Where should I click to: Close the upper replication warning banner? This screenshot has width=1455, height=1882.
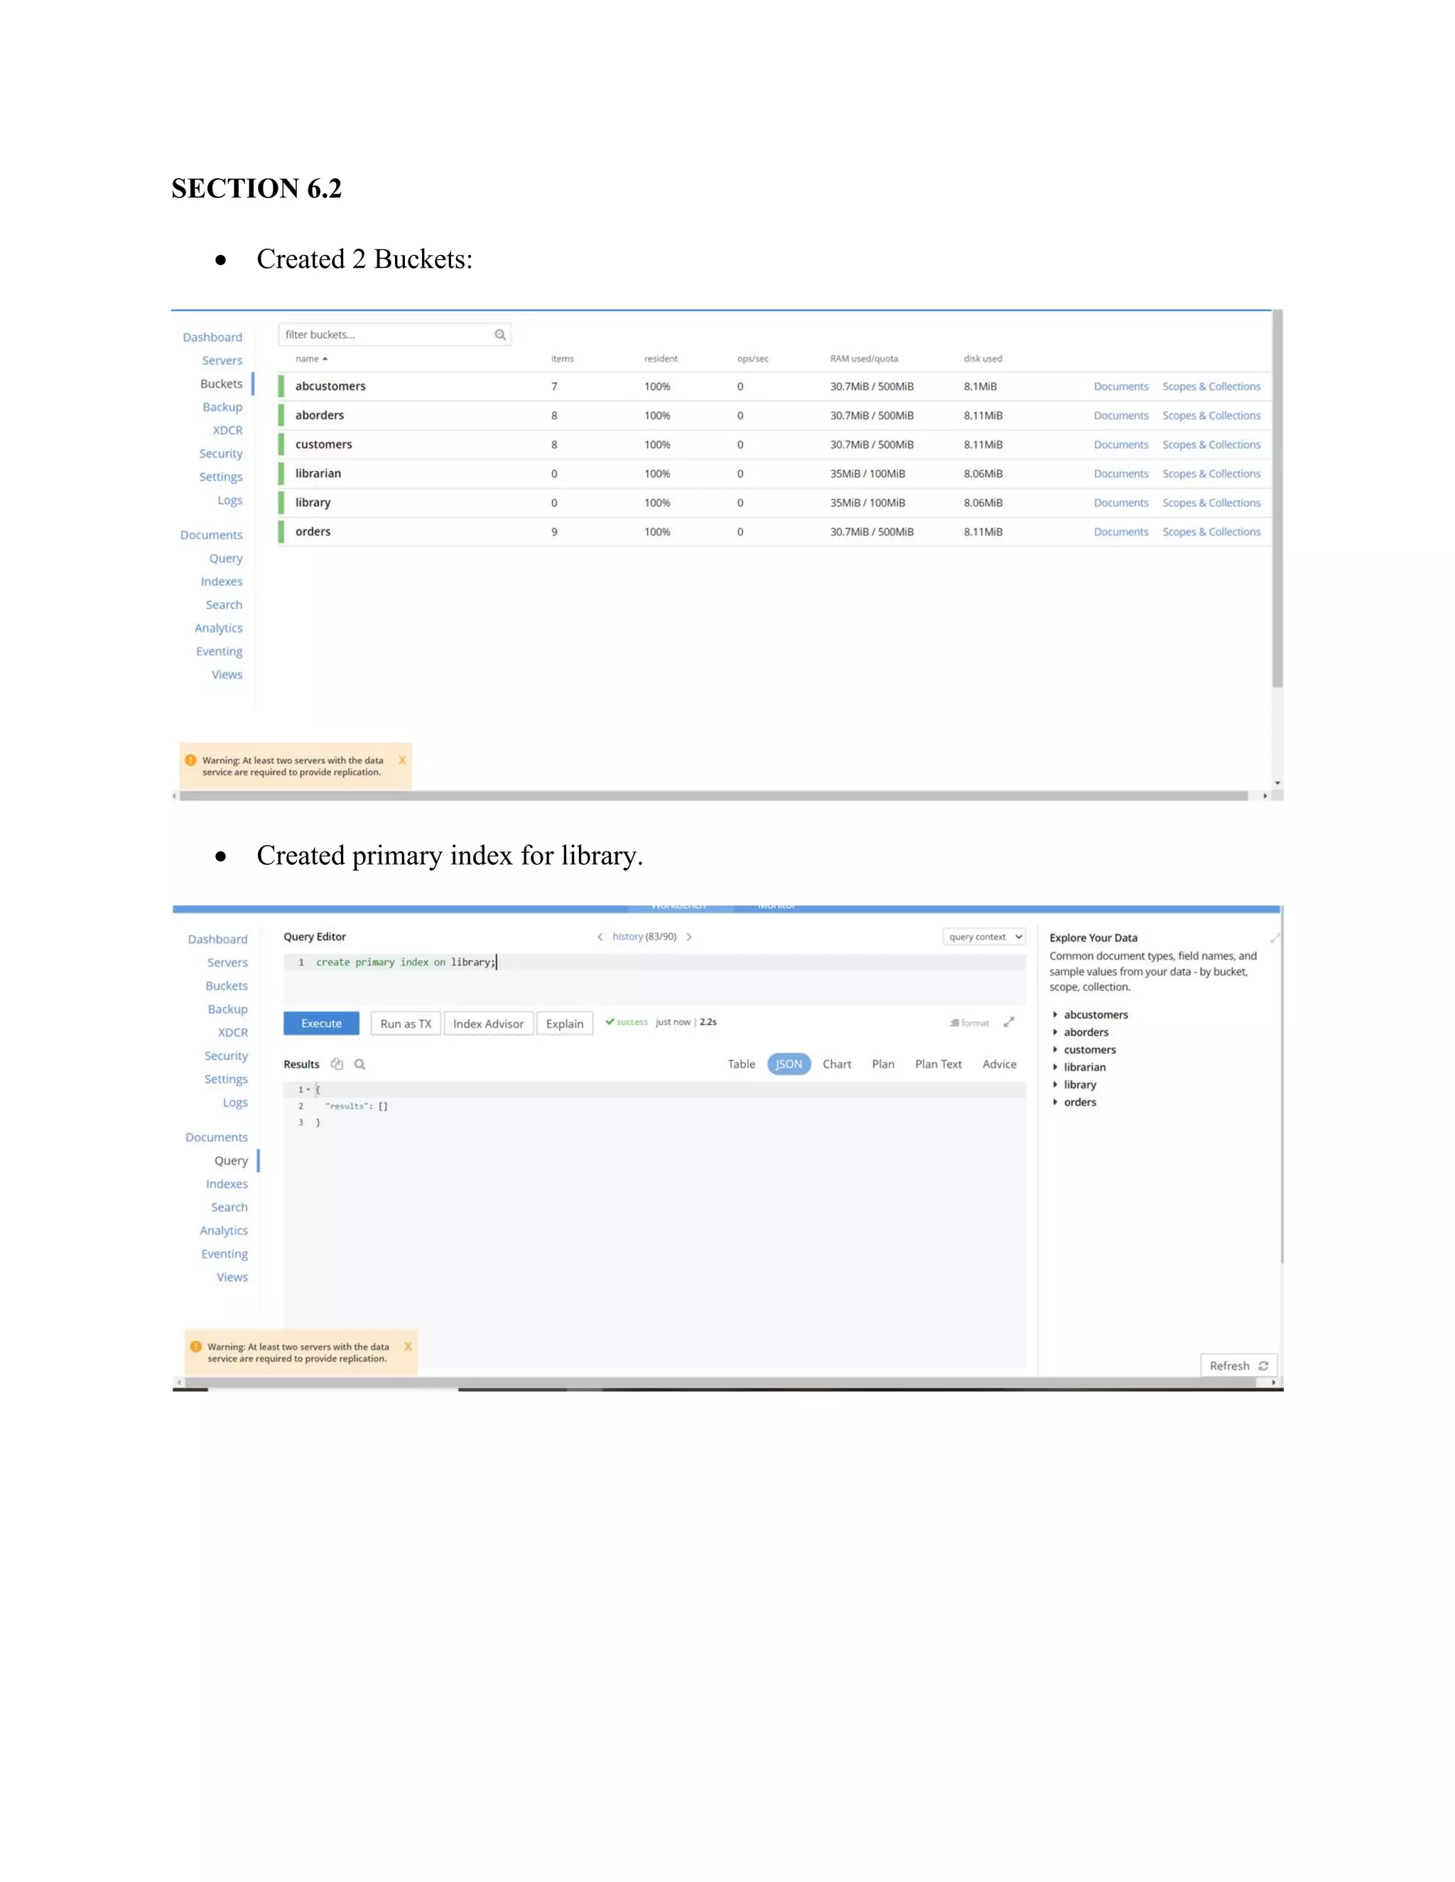coord(401,760)
